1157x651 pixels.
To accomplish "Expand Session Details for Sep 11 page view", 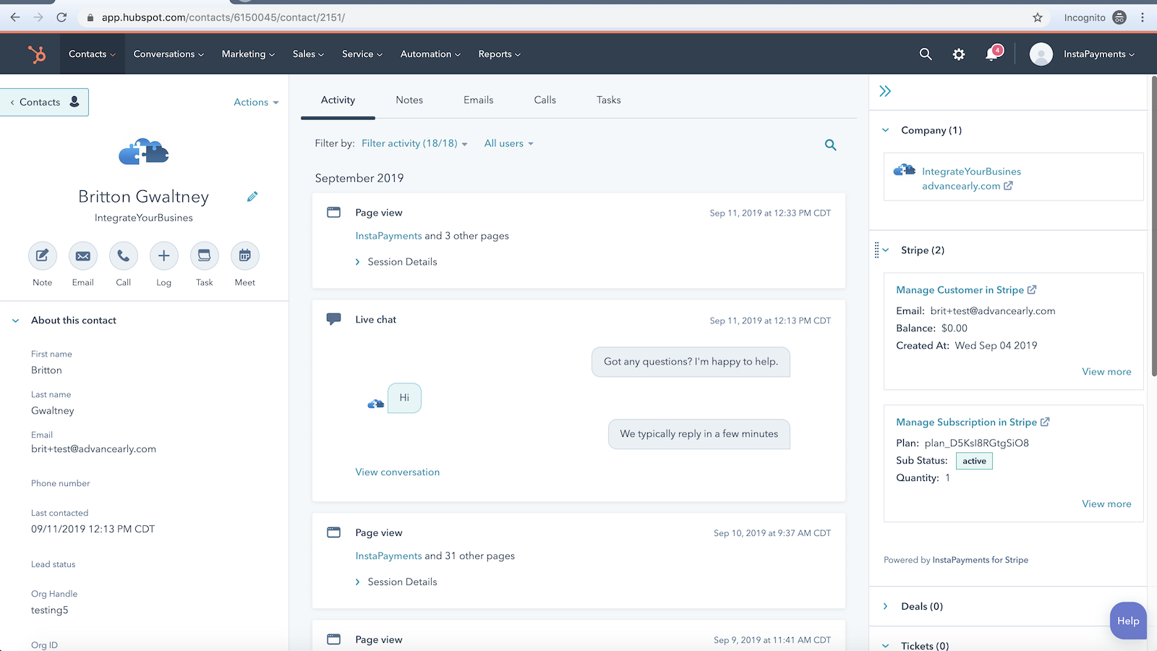I will coord(396,262).
